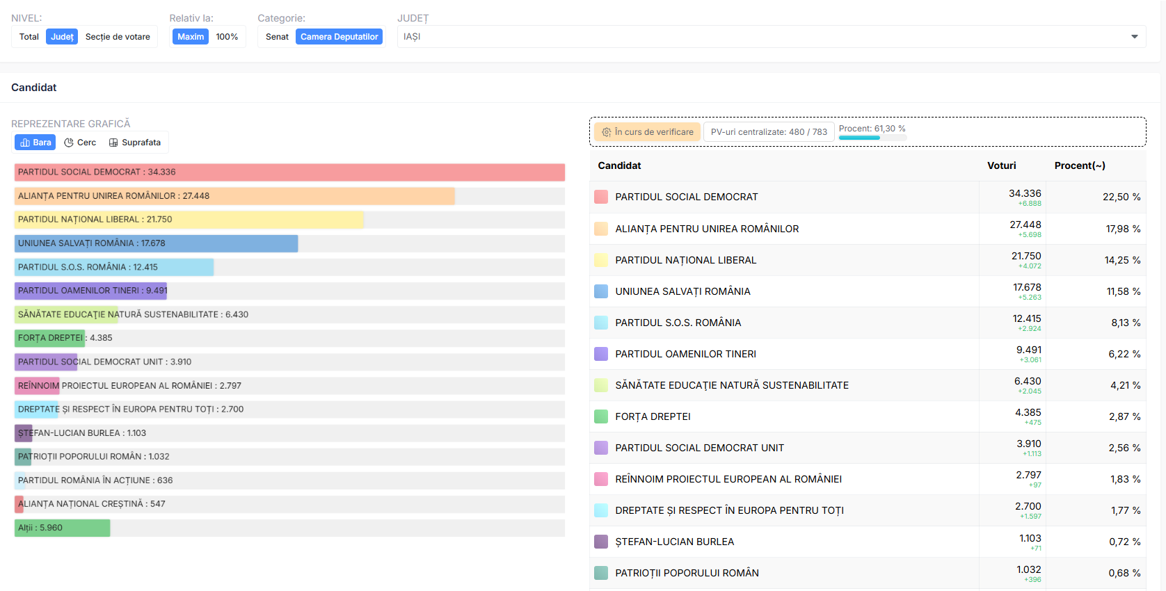Click the Candidat section heading
Screen dimensions: 1166x591
pos(34,88)
